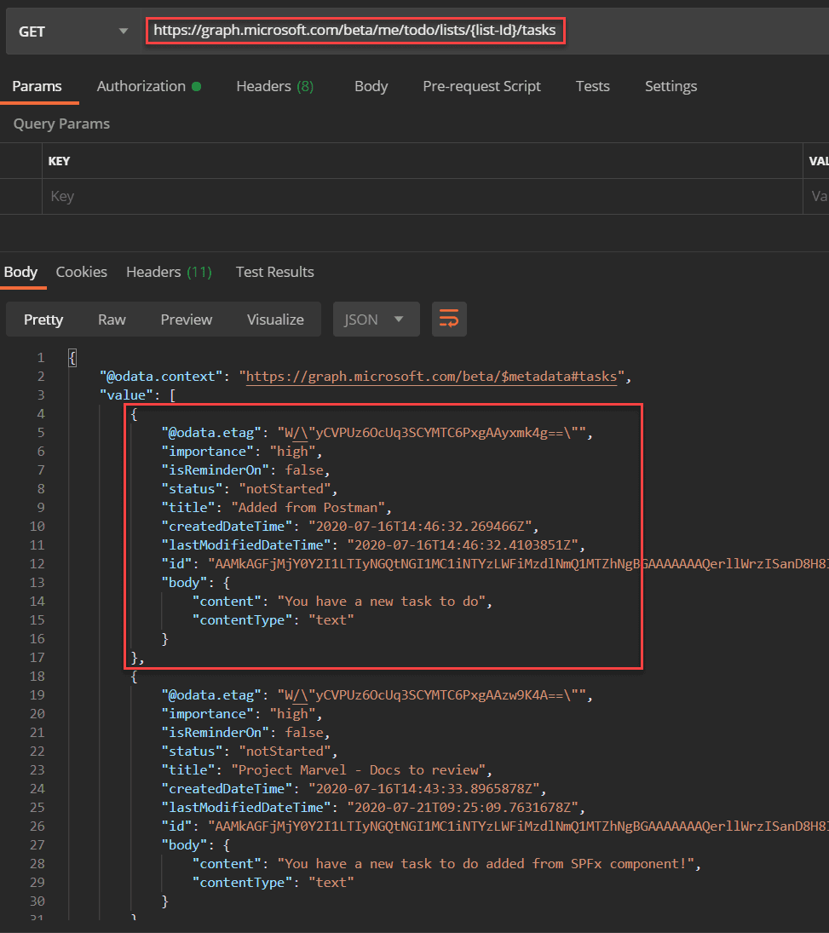Open the request Headers (8) tab

click(275, 86)
